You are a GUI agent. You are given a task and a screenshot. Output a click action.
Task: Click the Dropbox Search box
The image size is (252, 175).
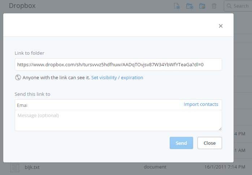click(x=238, y=6)
